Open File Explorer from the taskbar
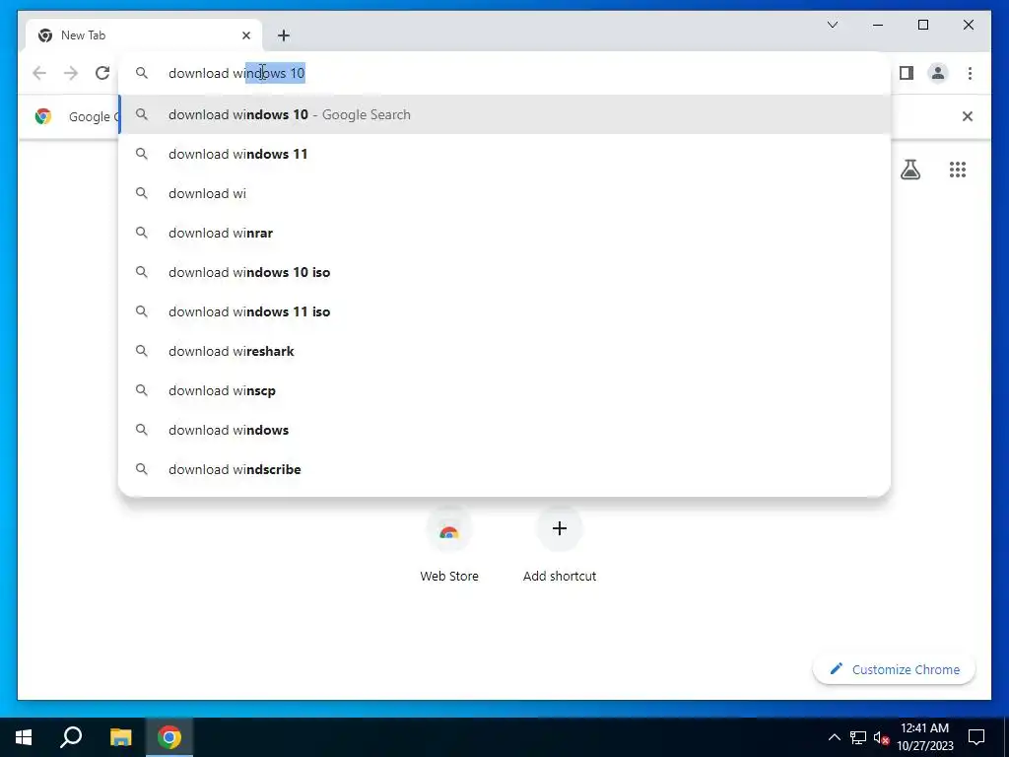Viewport: 1009px width, 757px height. click(120, 737)
